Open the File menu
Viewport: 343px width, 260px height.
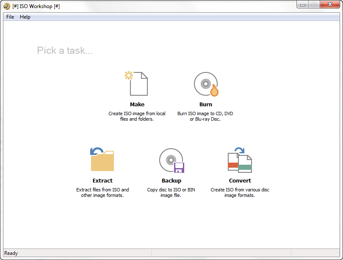tap(10, 17)
